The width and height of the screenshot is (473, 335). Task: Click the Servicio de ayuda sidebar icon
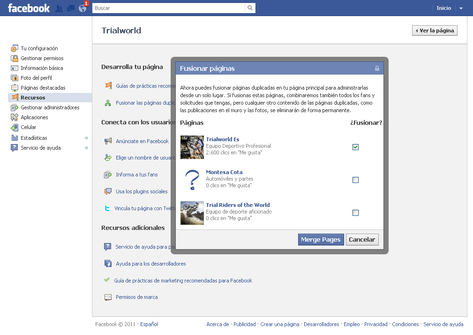coord(15,148)
